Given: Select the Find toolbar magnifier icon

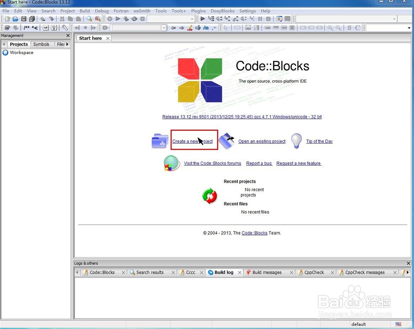Looking at the screenshot, I should [x=89, y=19].
